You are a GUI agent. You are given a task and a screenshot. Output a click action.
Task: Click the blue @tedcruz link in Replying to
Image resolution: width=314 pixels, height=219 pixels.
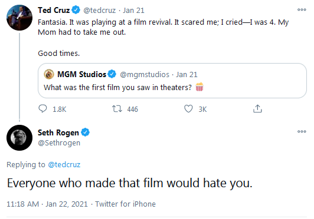tap(64, 165)
